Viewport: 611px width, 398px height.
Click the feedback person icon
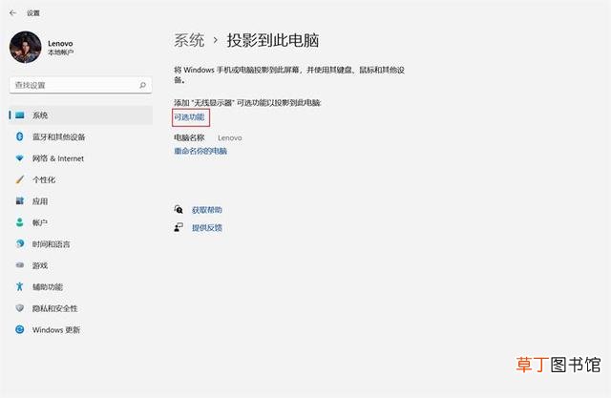[x=179, y=227]
